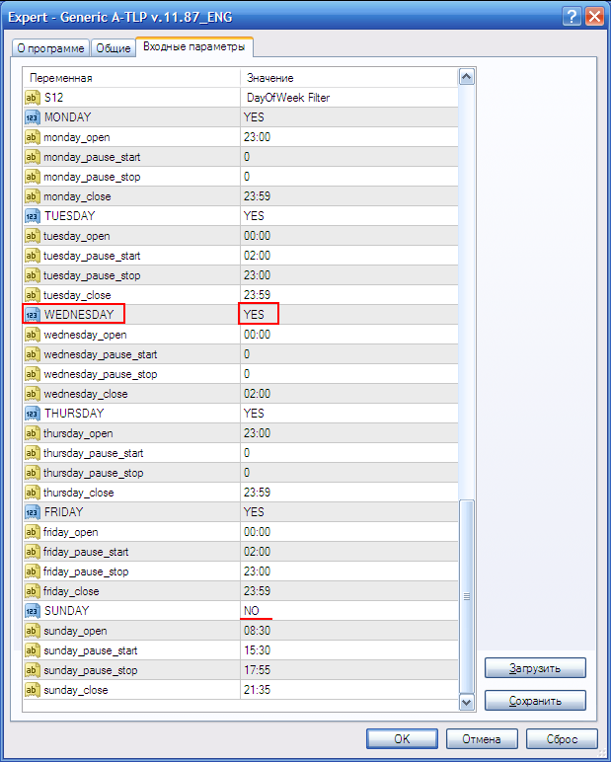The height and width of the screenshot is (762, 611).
Task: Switch to the 'Общие' tab
Action: (x=114, y=48)
